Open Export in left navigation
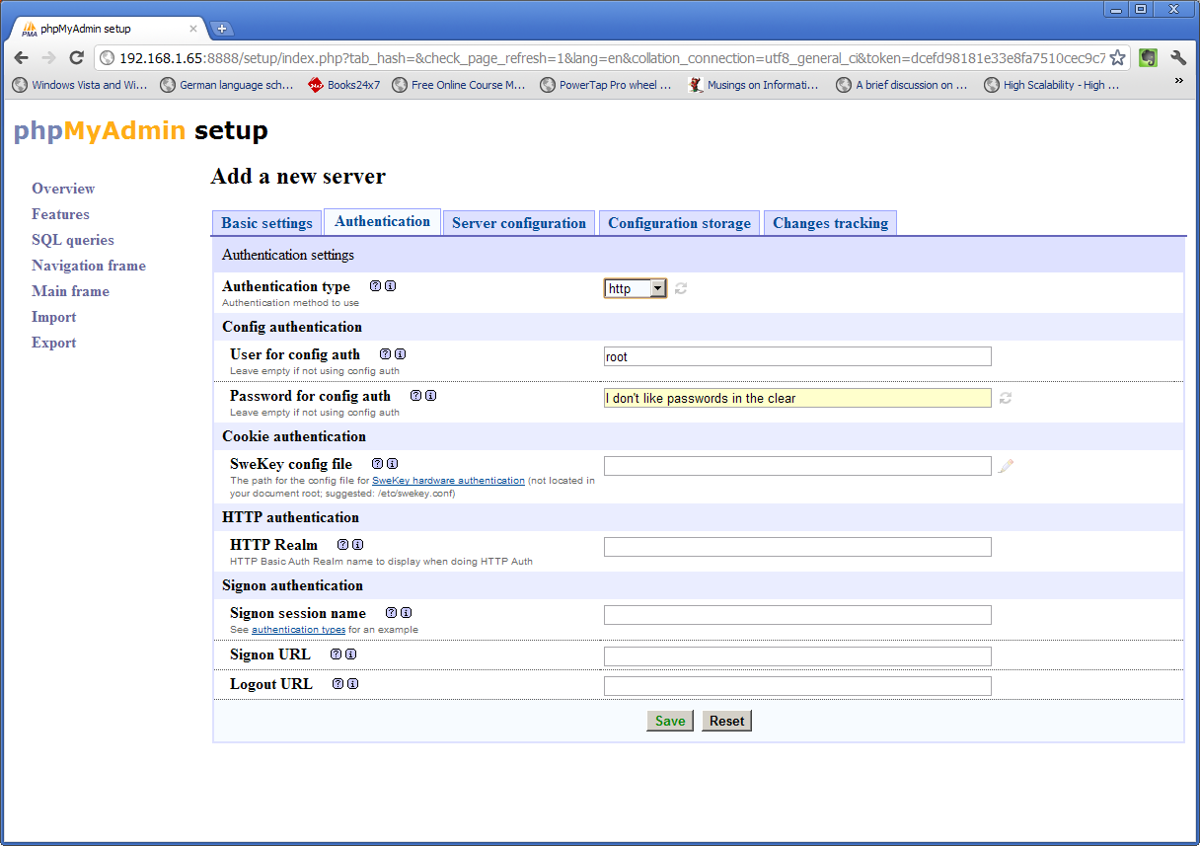This screenshot has width=1200, height=846. [x=53, y=343]
